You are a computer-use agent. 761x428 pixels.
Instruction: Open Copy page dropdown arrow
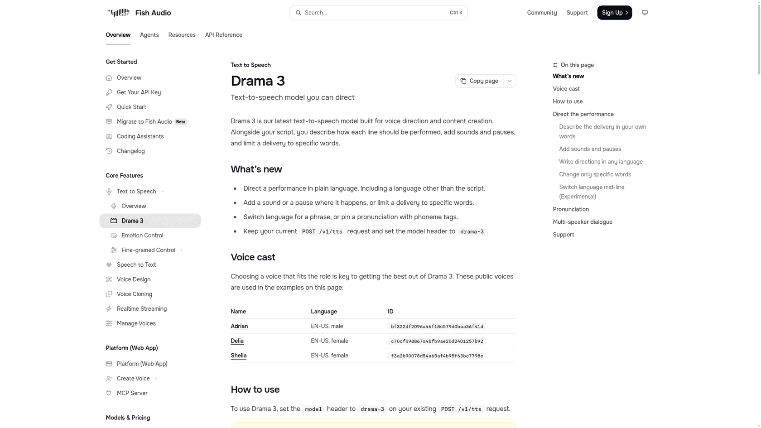pos(510,81)
